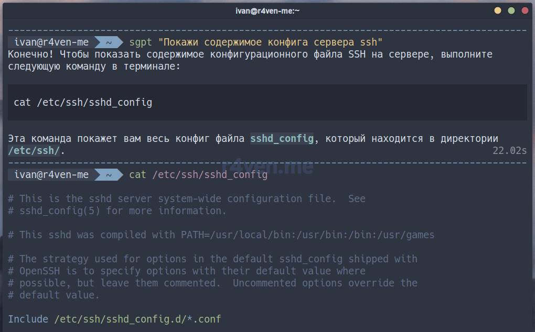
Task: Click the typed cat /etc/ssh/sshd_config command
Action: click(198, 174)
